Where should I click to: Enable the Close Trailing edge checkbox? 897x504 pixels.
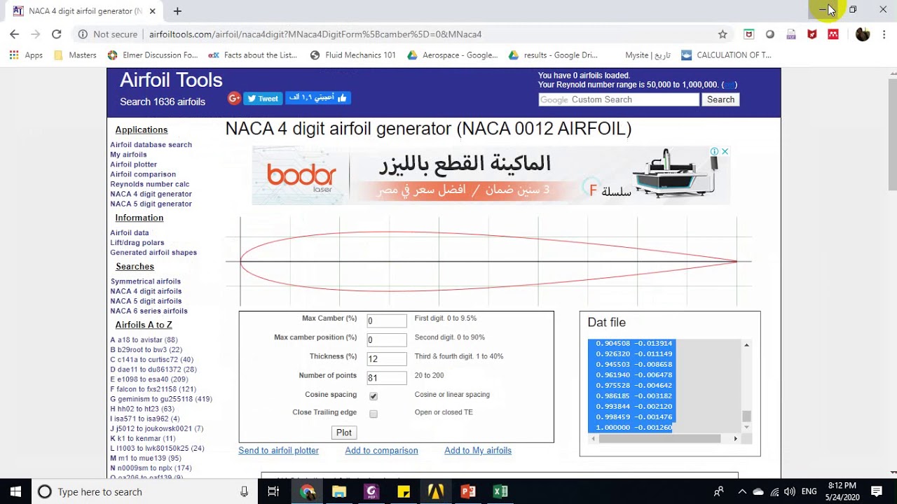[x=373, y=414]
